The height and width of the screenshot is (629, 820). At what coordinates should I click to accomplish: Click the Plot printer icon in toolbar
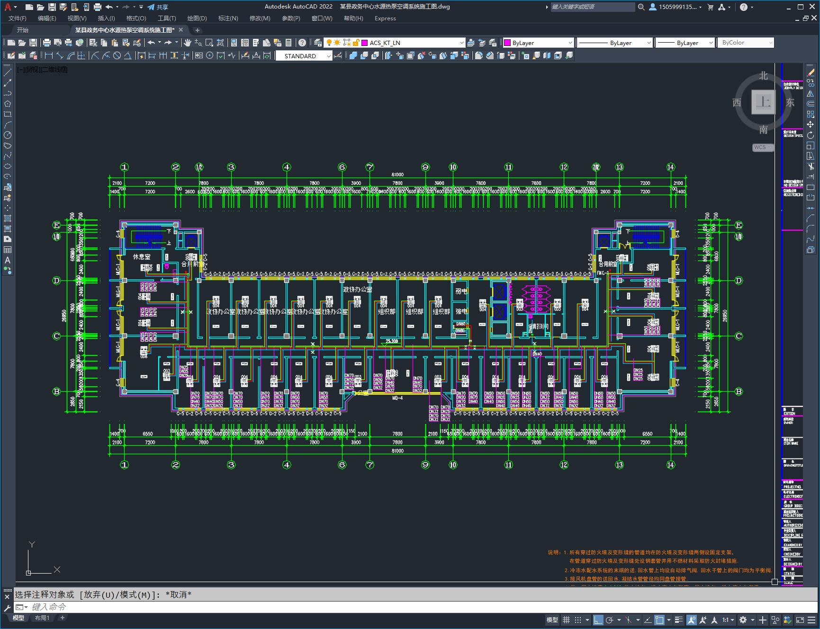[x=47, y=43]
